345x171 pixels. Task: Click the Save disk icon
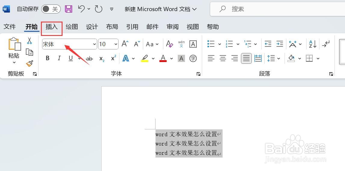69,9
